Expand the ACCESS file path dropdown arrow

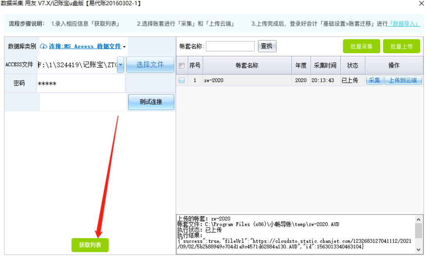[121, 64]
